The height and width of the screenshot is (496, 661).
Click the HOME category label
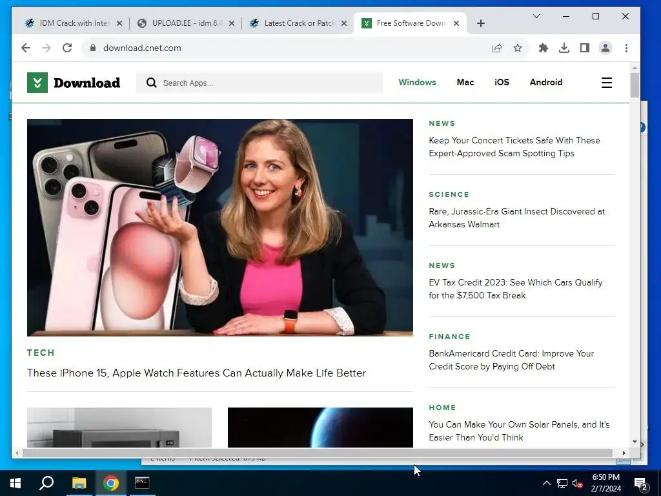(x=442, y=408)
